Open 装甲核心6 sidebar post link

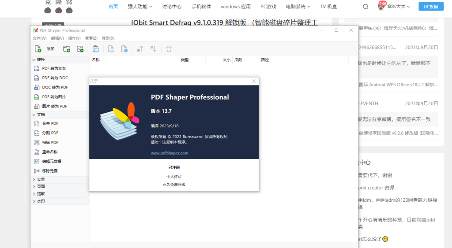pos(398,28)
